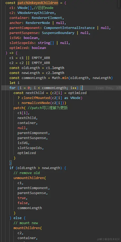Click the ComponentInternalInstance type
The image size is (121, 242).
click(69, 28)
